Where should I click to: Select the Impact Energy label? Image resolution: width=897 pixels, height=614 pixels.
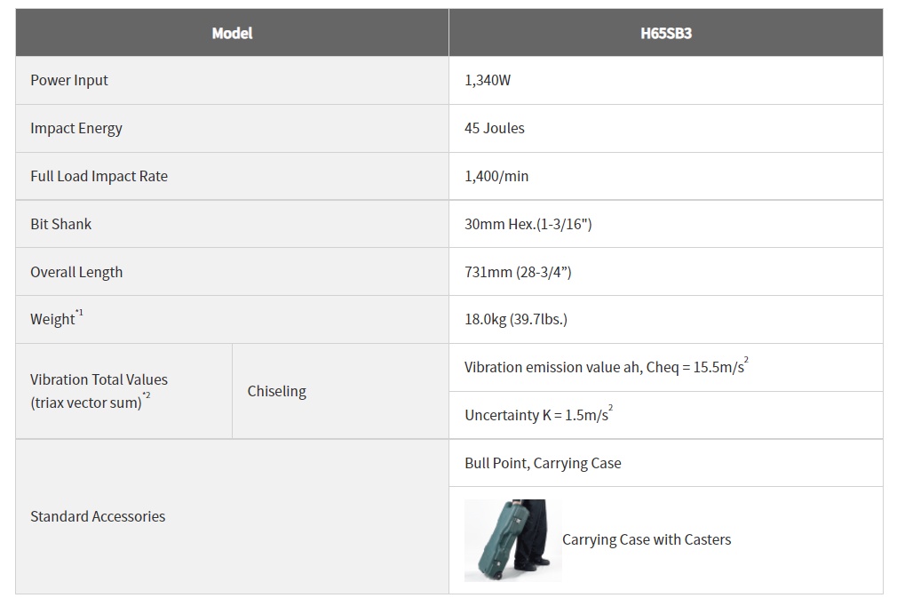click(76, 128)
